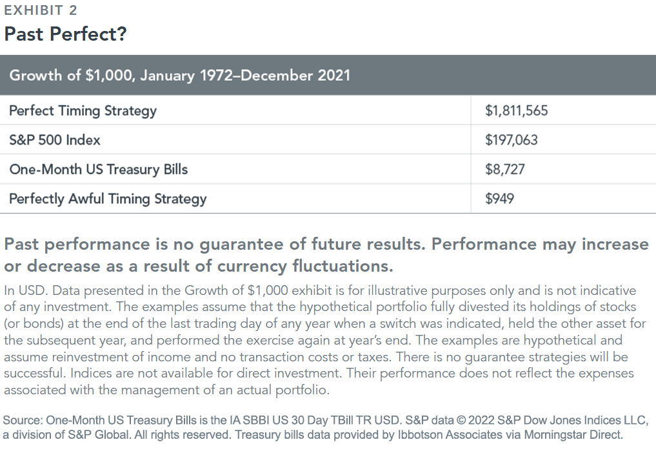Select the Past Perfect? heading
Screen dimensions: 656x453
tap(65, 34)
